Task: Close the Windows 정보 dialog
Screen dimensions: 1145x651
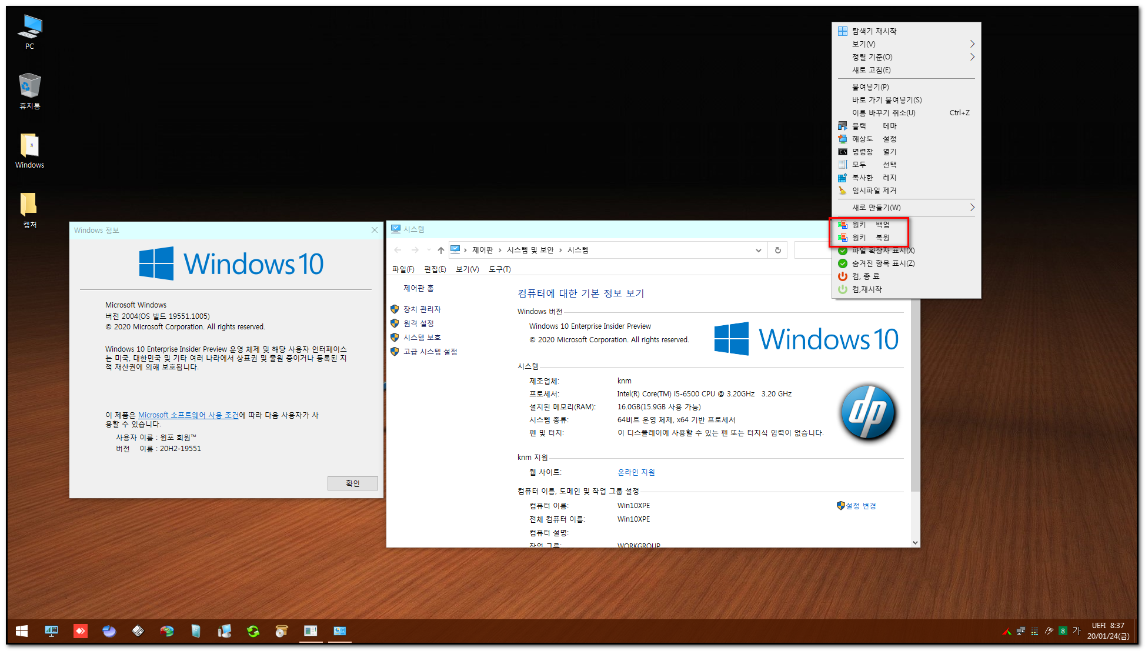Action: pos(375,230)
